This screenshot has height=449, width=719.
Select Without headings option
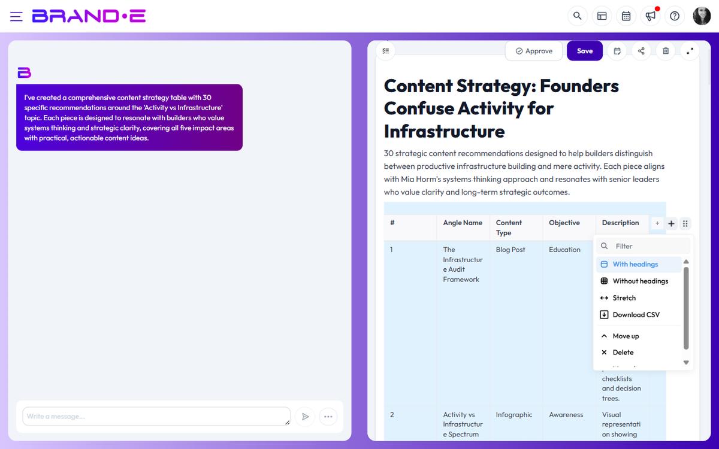639,281
